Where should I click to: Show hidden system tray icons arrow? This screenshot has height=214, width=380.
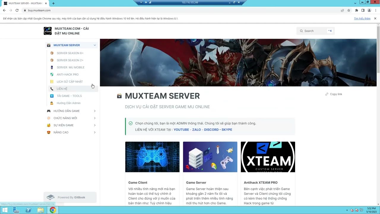click(348, 210)
